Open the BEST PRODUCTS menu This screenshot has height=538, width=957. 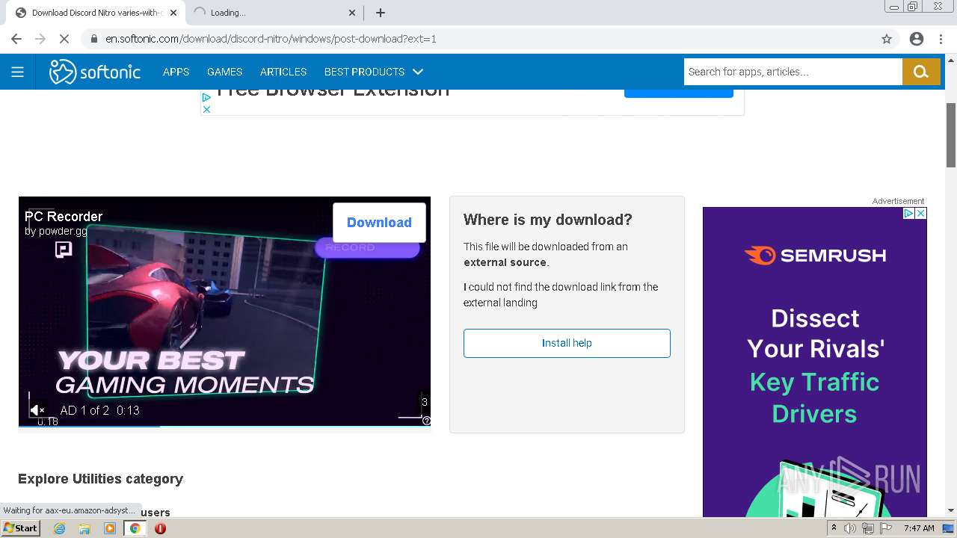pyautogui.click(x=364, y=72)
